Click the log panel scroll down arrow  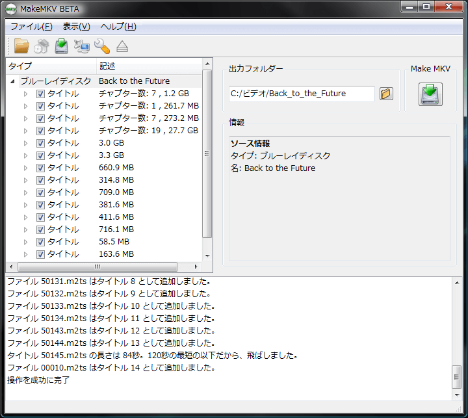[457, 395]
